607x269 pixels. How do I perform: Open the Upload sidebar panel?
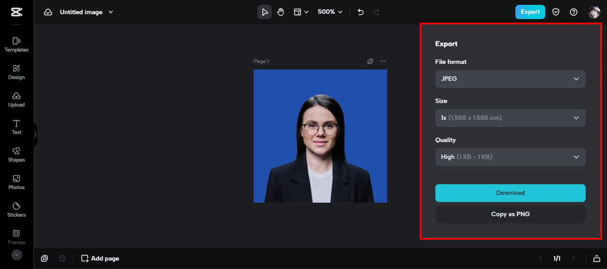coord(17,99)
